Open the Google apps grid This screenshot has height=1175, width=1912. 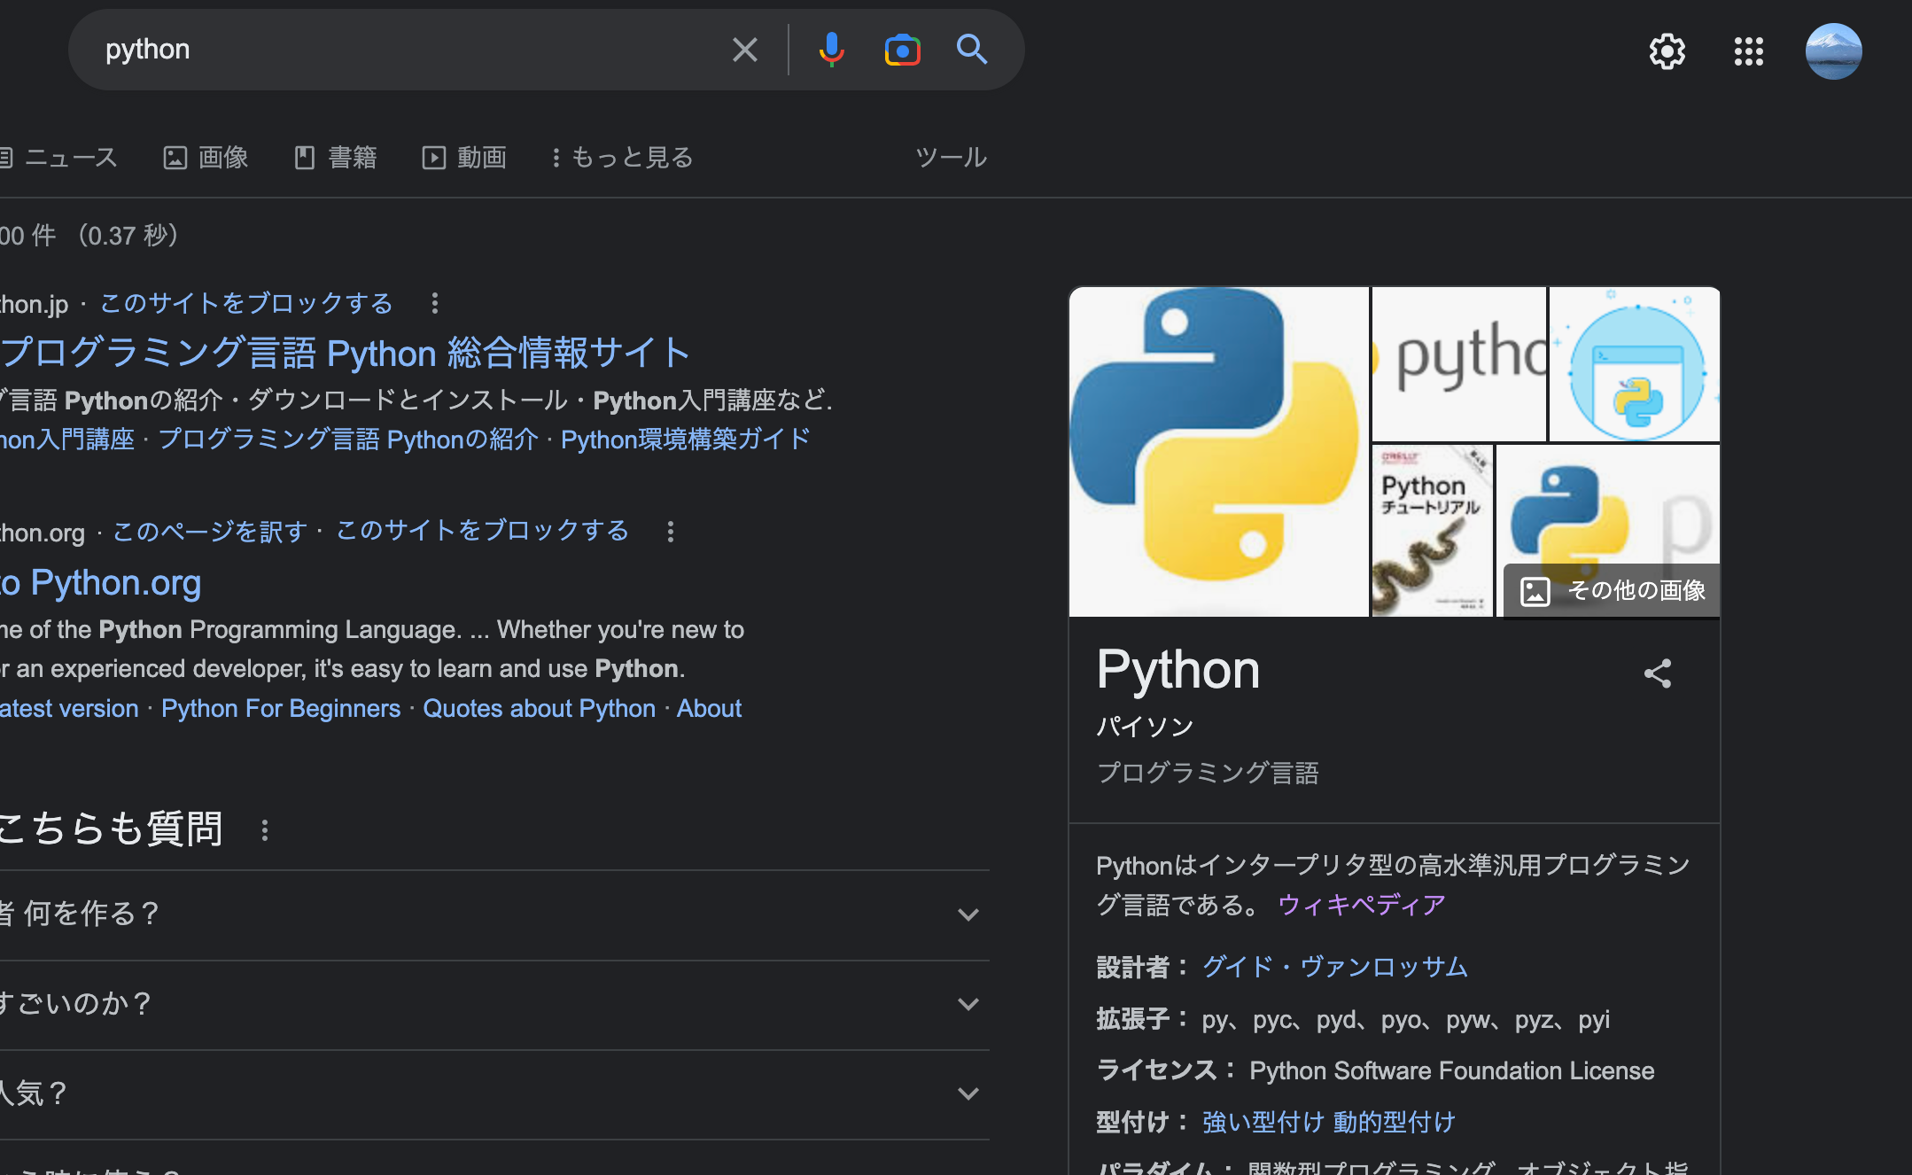[x=1748, y=51]
